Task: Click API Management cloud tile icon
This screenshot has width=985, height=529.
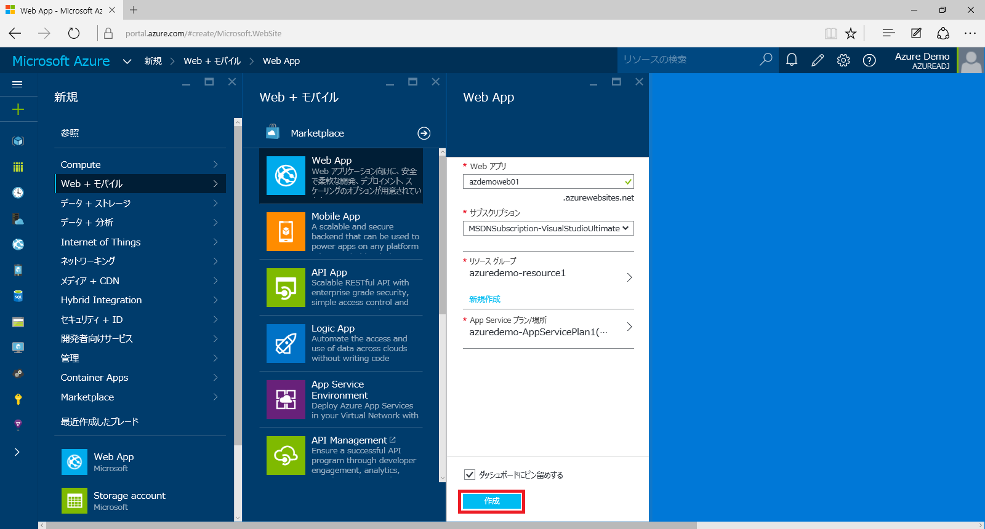Action: (286, 455)
